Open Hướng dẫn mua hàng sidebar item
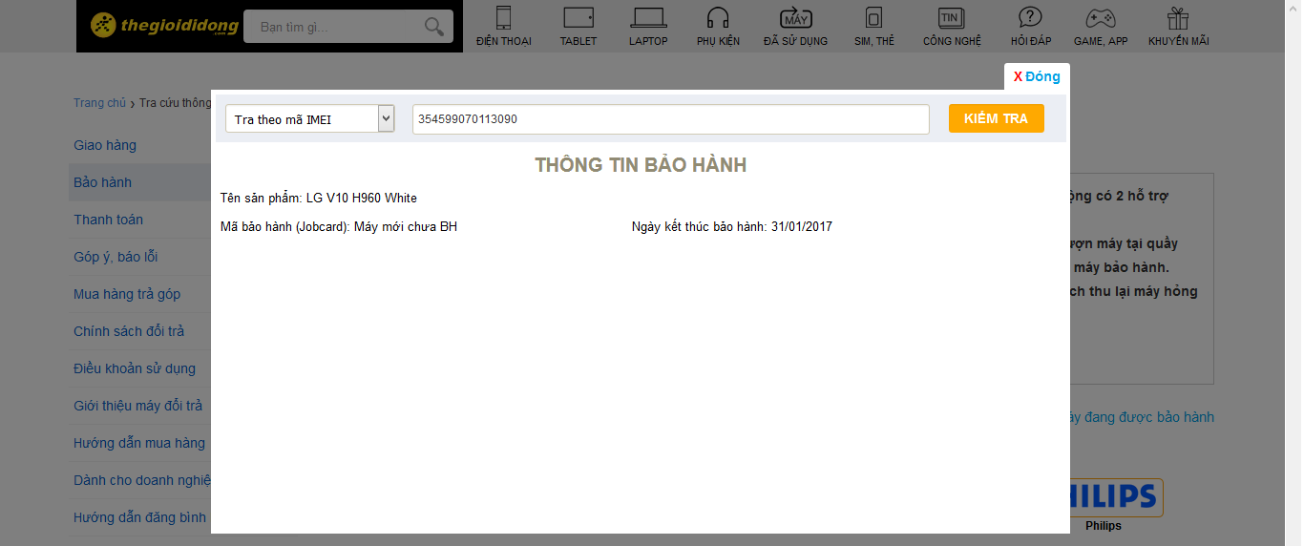 (x=139, y=443)
